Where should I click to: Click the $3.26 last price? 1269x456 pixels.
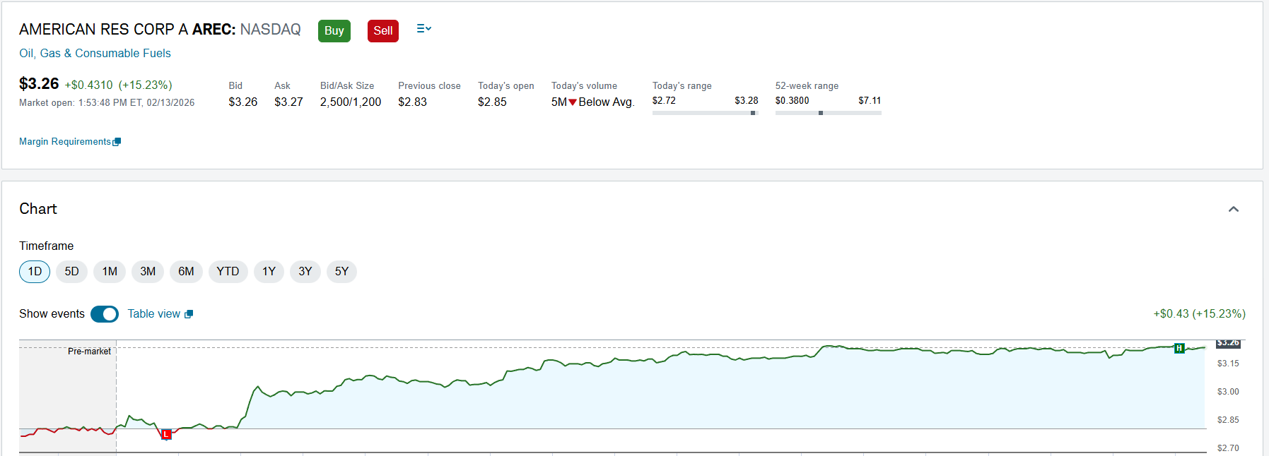pyautogui.click(x=39, y=84)
